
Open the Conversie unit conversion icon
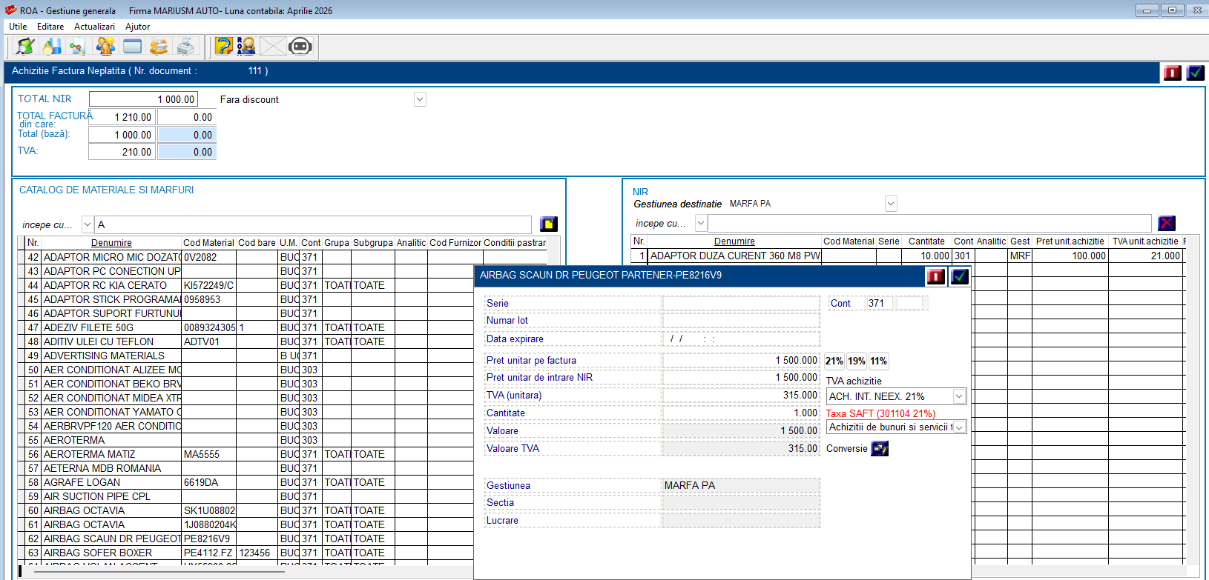coord(880,449)
